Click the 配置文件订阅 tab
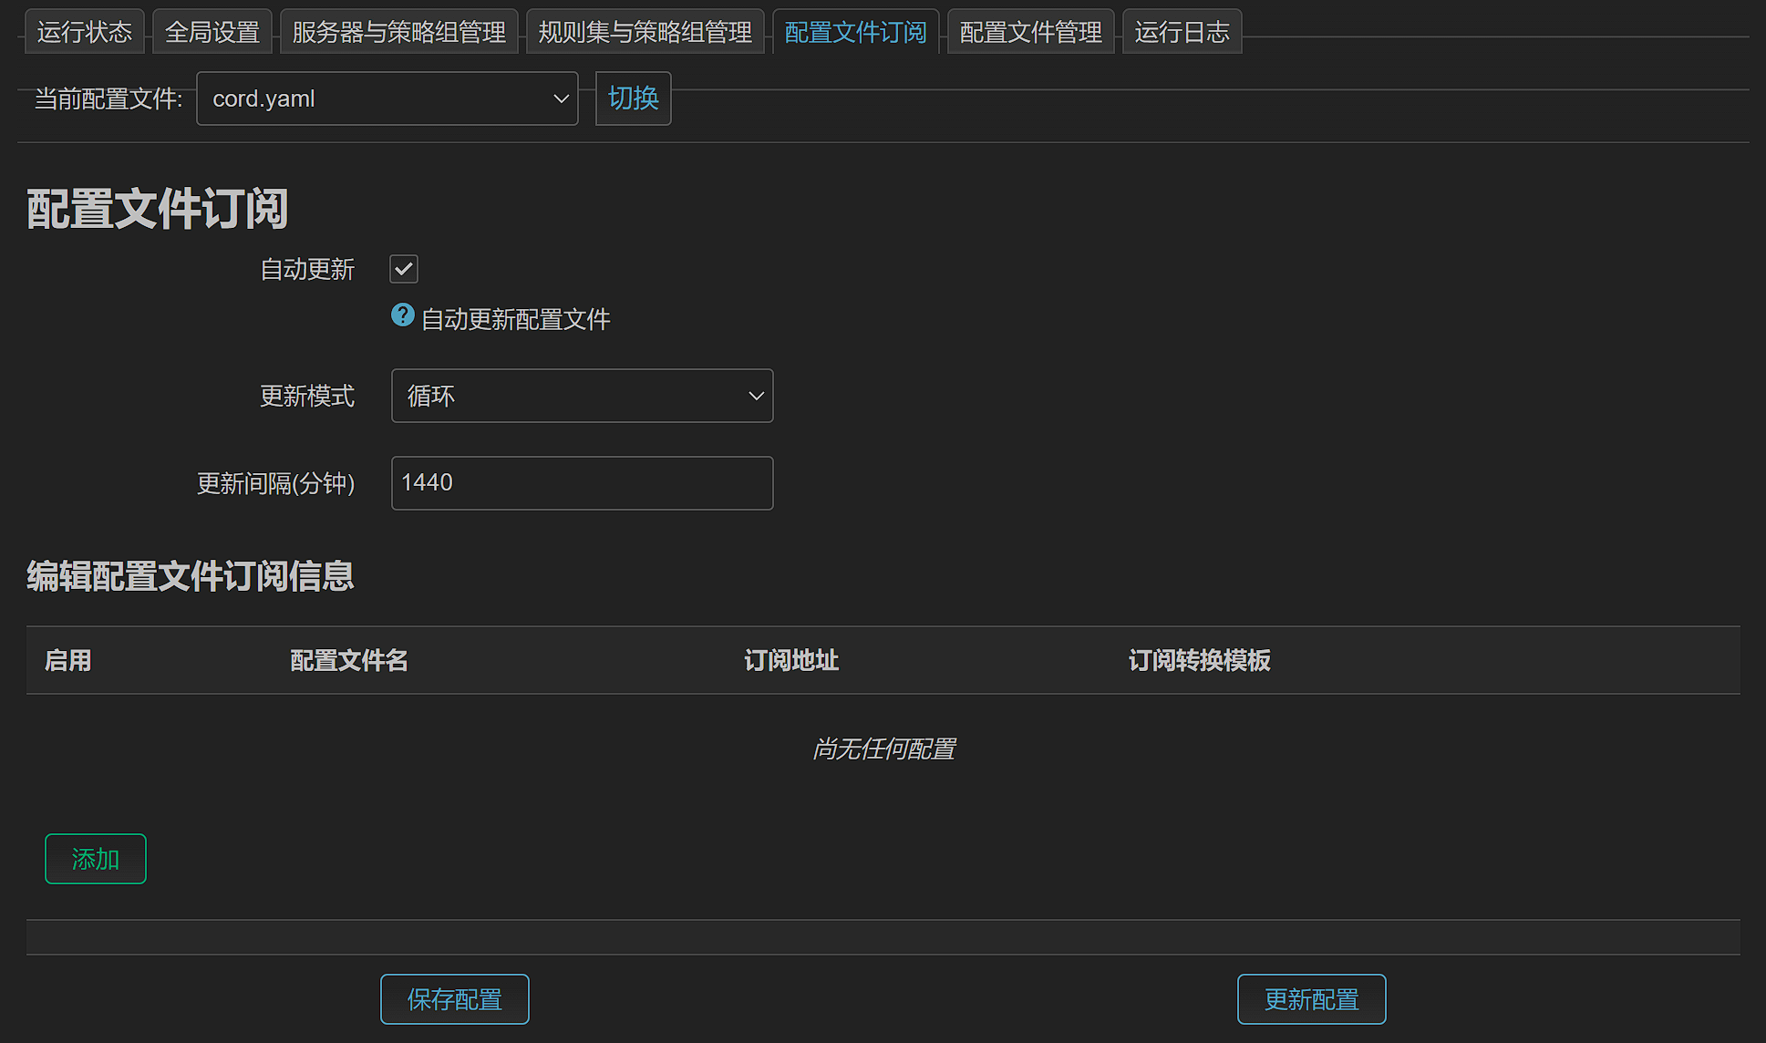1766x1043 pixels. (855, 32)
